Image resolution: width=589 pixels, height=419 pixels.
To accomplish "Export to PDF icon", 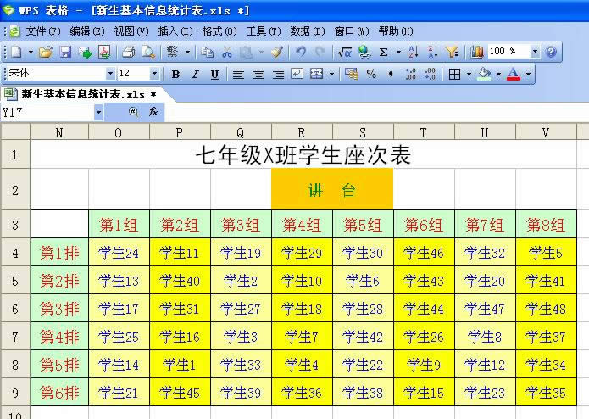I will 104,52.
